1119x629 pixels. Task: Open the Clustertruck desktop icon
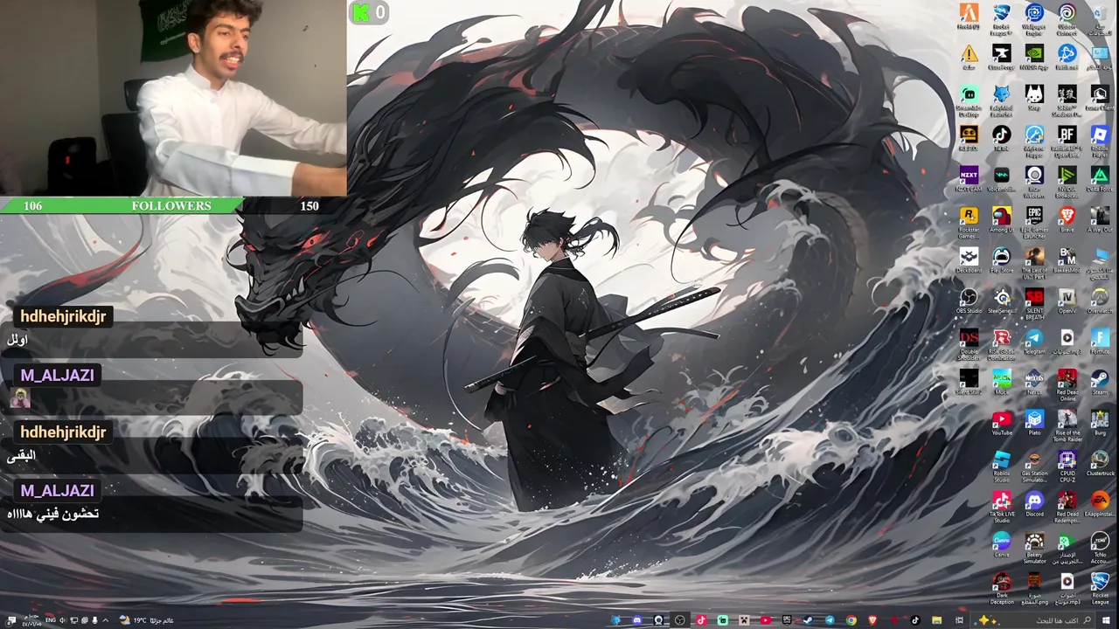click(1100, 463)
